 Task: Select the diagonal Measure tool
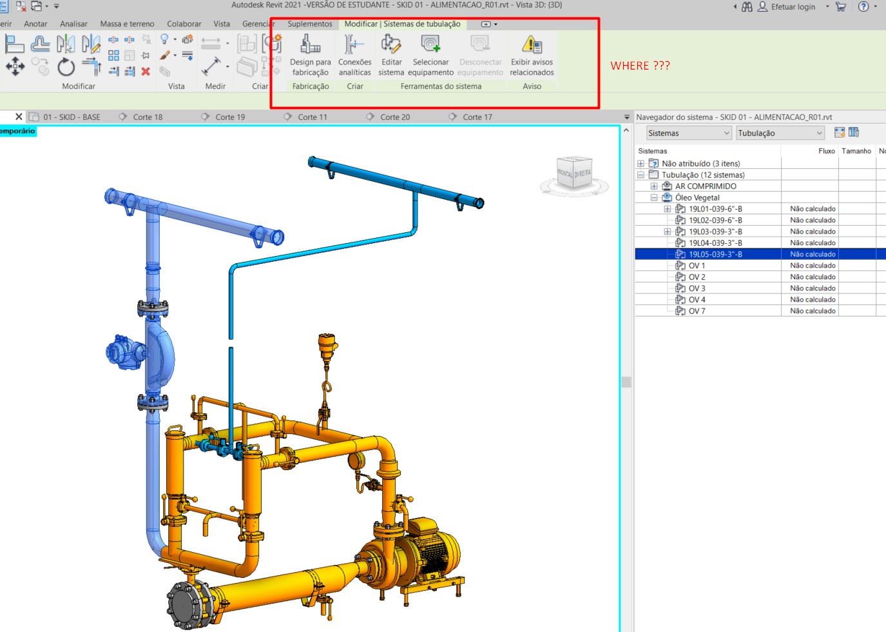211,66
